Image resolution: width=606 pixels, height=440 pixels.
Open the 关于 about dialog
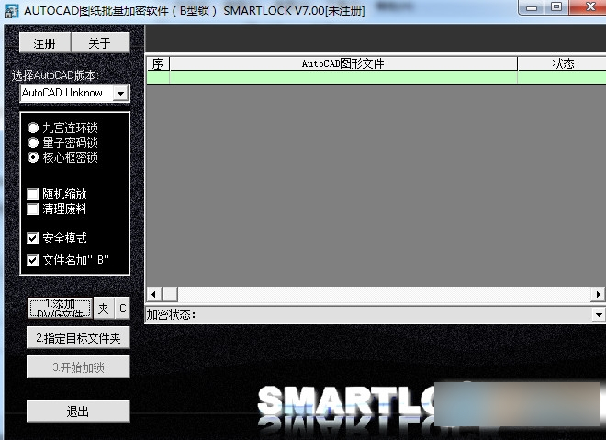click(x=100, y=42)
